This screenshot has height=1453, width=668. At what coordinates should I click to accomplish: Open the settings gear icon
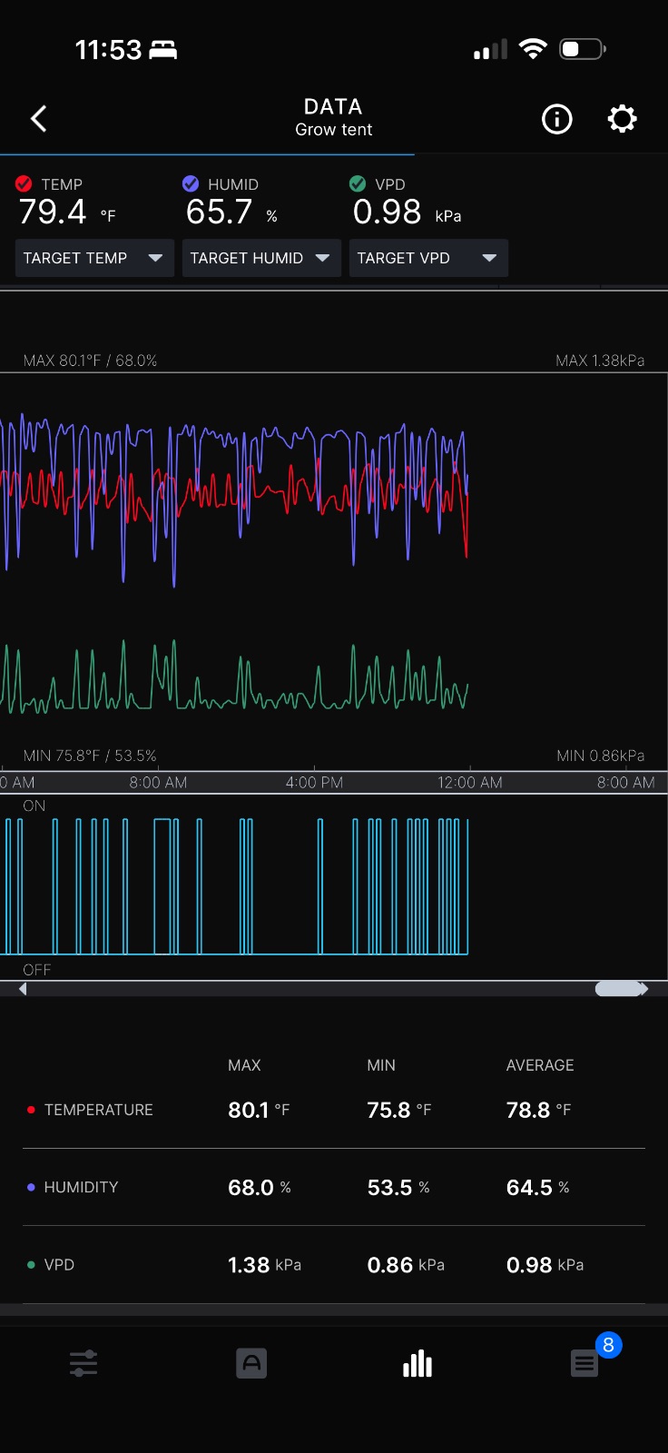coord(622,119)
